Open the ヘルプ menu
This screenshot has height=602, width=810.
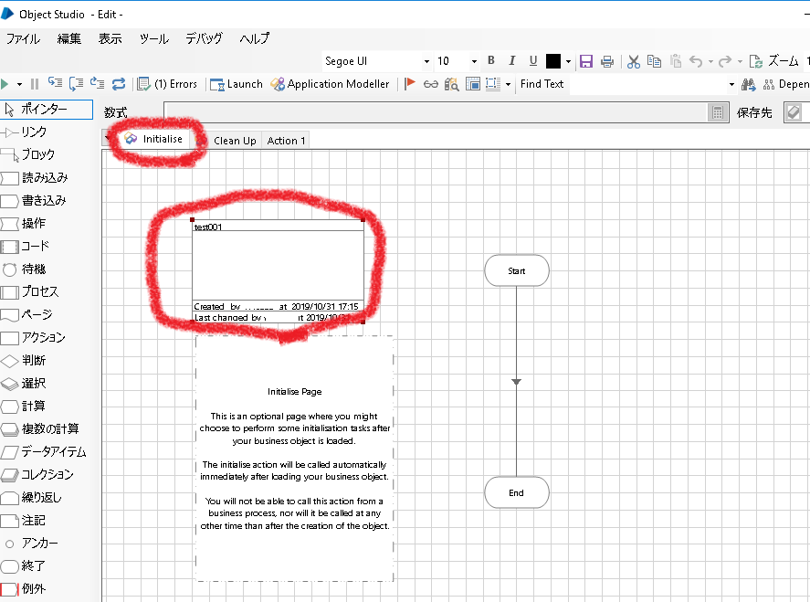tap(254, 38)
